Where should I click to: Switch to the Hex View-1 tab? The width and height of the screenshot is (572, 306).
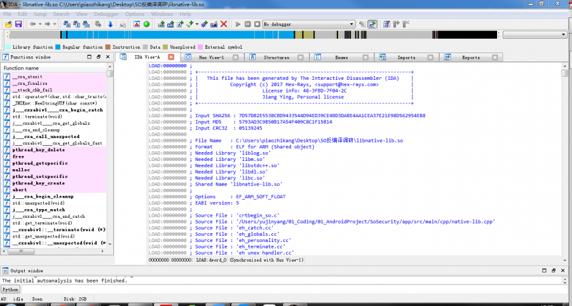pos(211,57)
